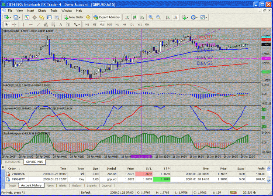
Task: Select the crosshair tool
Action: click(14, 25)
